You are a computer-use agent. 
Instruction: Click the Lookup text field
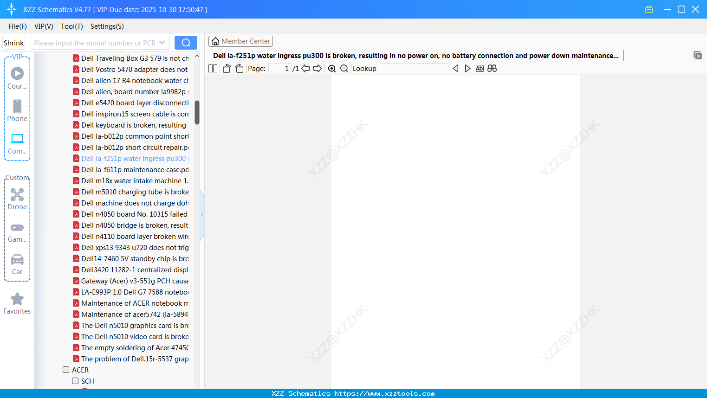(x=414, y=69)
